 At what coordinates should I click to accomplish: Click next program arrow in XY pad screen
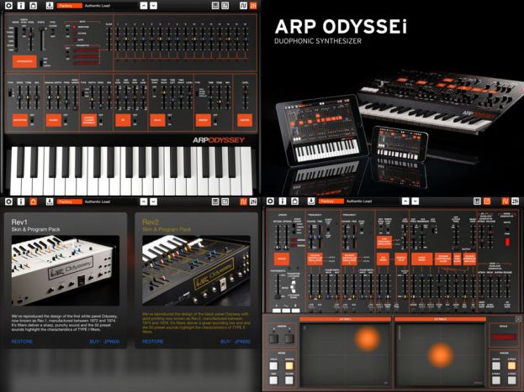point(415,201)
